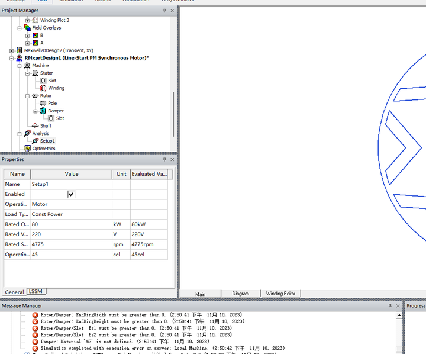426x354 pixels.
Task: Expand the Maxwell2DDesign2 node
Action: (x=11, y=50)
